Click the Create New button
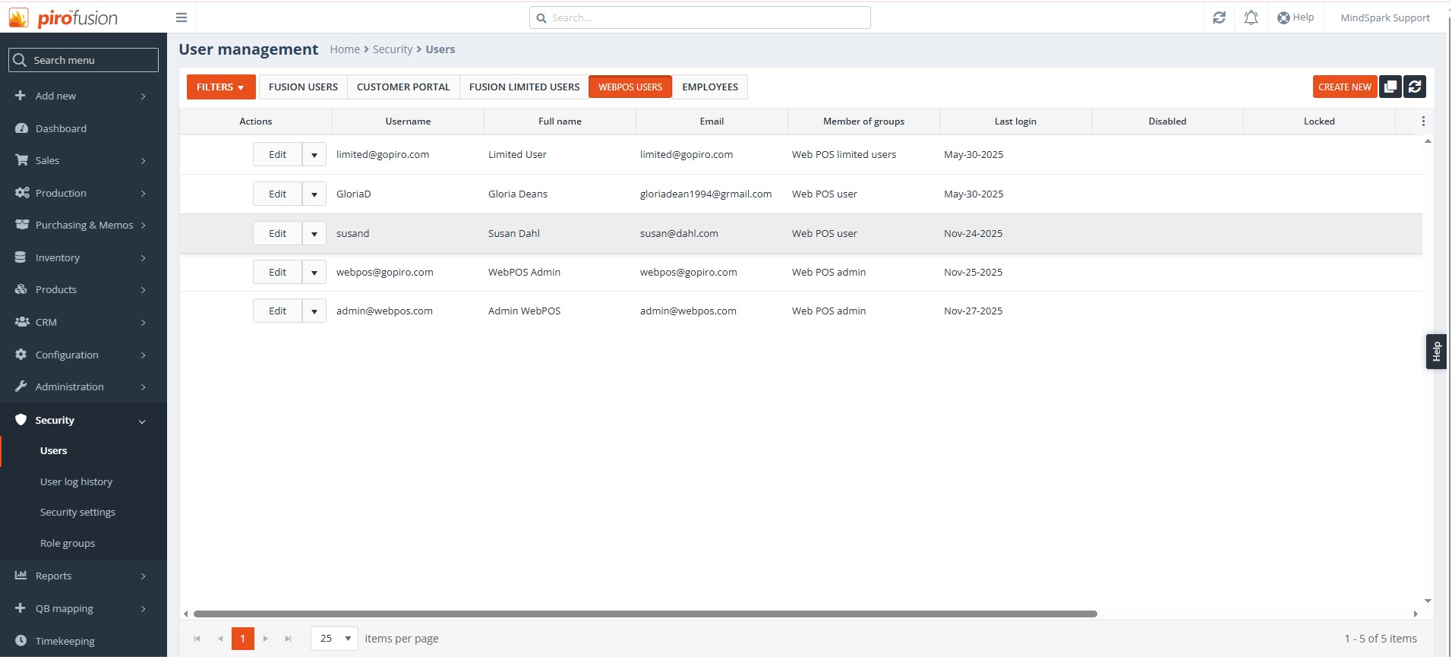 1344,87
